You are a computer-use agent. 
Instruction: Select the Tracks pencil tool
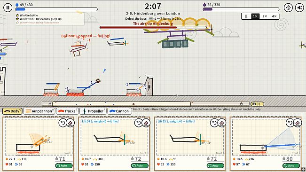(x=67, y=111)
